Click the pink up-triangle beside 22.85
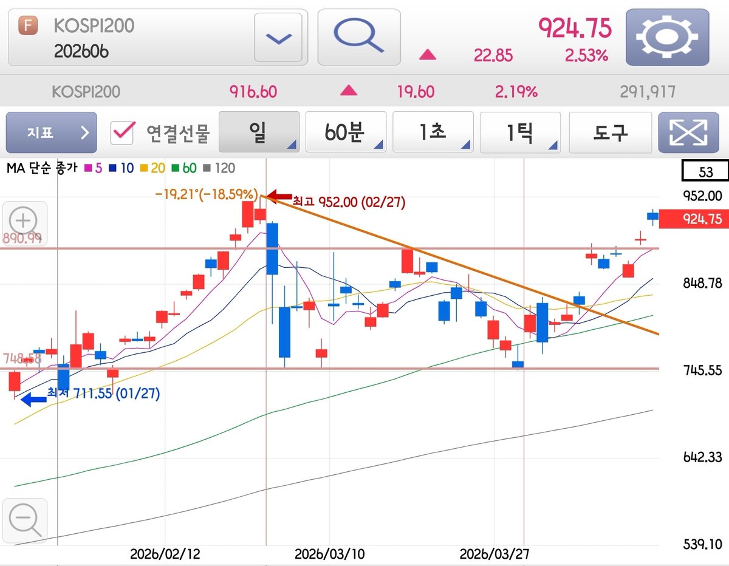729x566 pixels. tap(428, 55)
